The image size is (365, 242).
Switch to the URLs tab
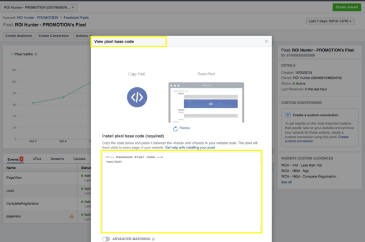(x=37, y=159)
